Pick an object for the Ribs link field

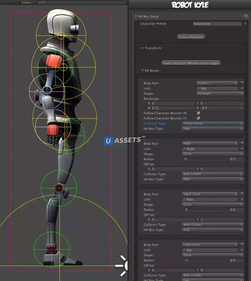[x=242, y=199]
